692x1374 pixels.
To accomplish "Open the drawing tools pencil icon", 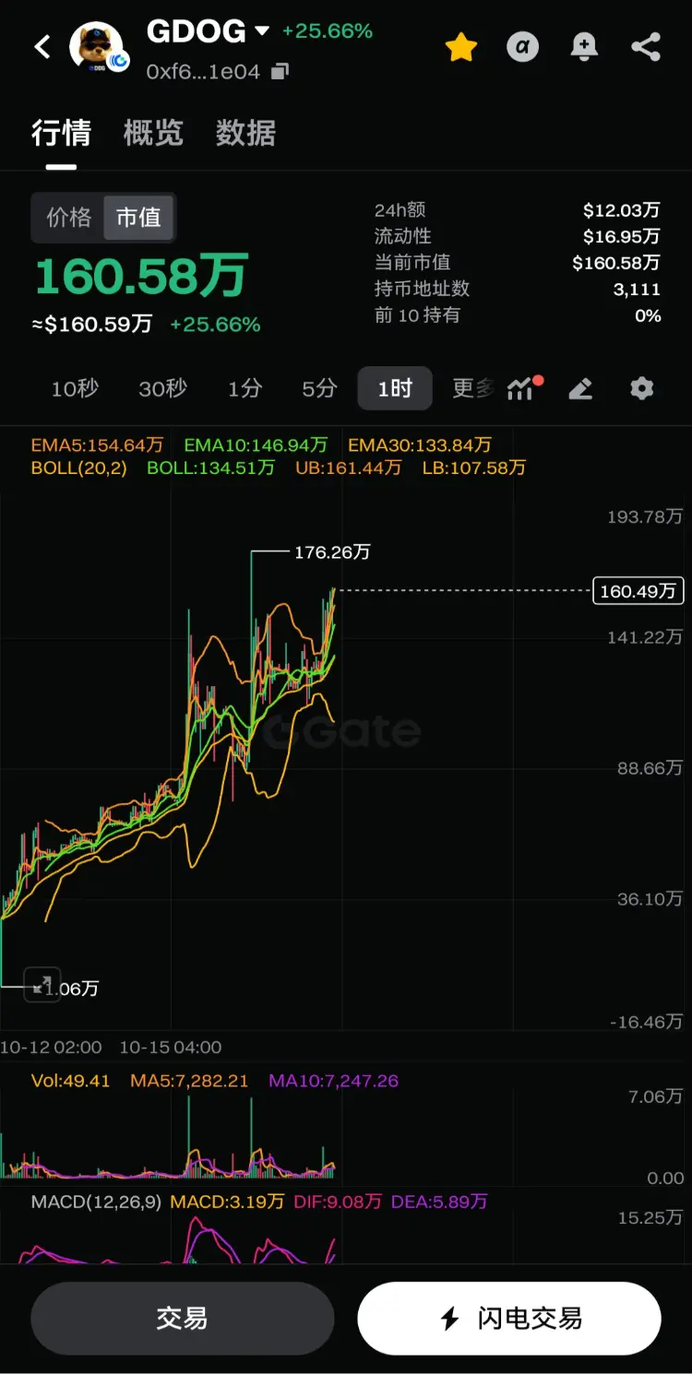I will [580, 389].
